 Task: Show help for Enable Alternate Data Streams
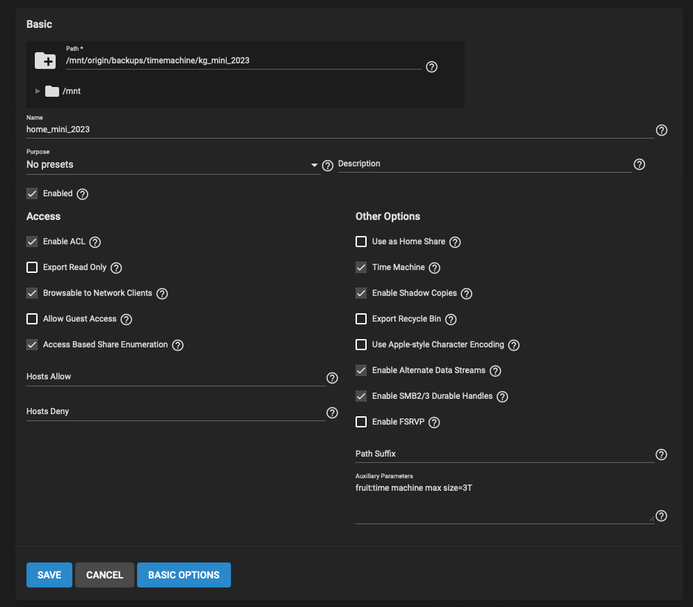[x=495, y=371]
